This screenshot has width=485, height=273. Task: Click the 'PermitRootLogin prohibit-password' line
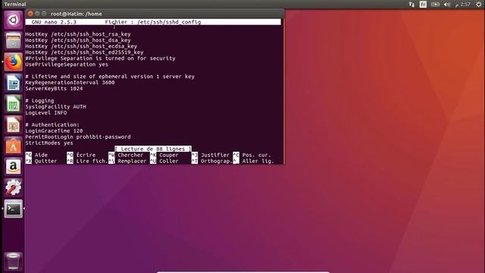pyautogui.click(x=78, y=136)
